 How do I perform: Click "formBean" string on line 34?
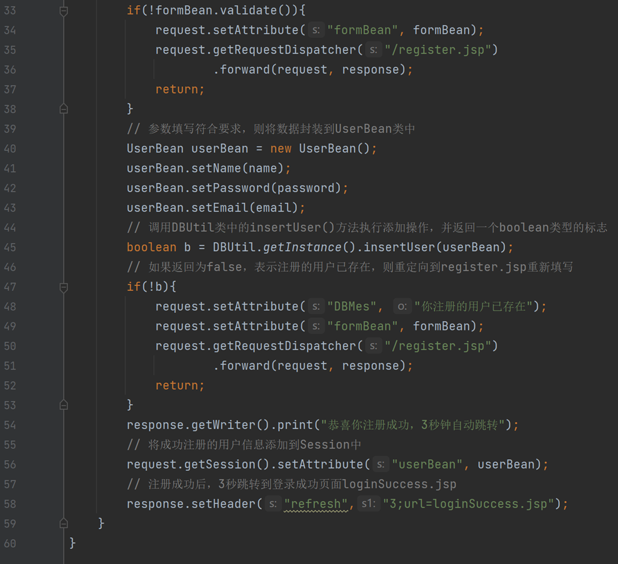(362, 31)
